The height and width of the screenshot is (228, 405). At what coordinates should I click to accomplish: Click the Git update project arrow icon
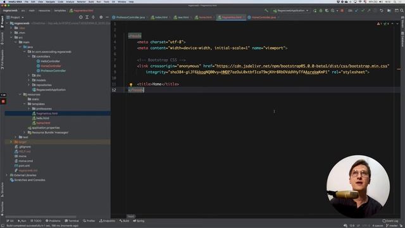point(357,11)
